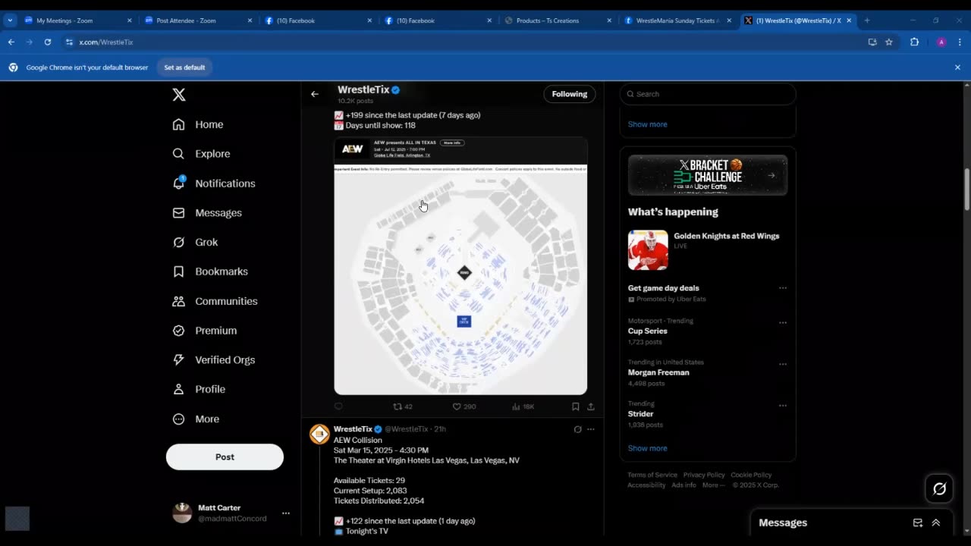Screen dimensions: 971x546
Task: Open Ads info footer link
Action: pyautogui.click(x=683, y=485)
